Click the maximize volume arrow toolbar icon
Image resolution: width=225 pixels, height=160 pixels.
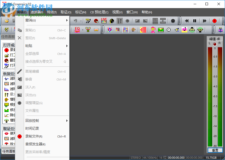click(x=119, y=21)
